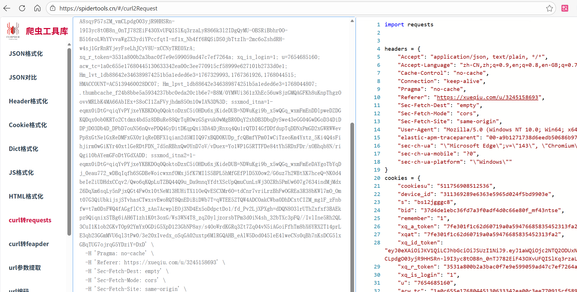The image size is (577, 292).
Task: View site info lock icon
Action: (53, 8)
